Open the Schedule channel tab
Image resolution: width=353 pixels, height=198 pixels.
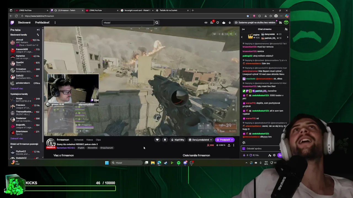(79, 140)
